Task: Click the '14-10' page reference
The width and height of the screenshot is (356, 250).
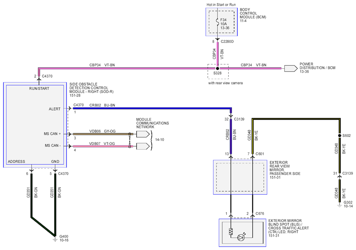Action: pyautogui.click(x=160, y=140)
